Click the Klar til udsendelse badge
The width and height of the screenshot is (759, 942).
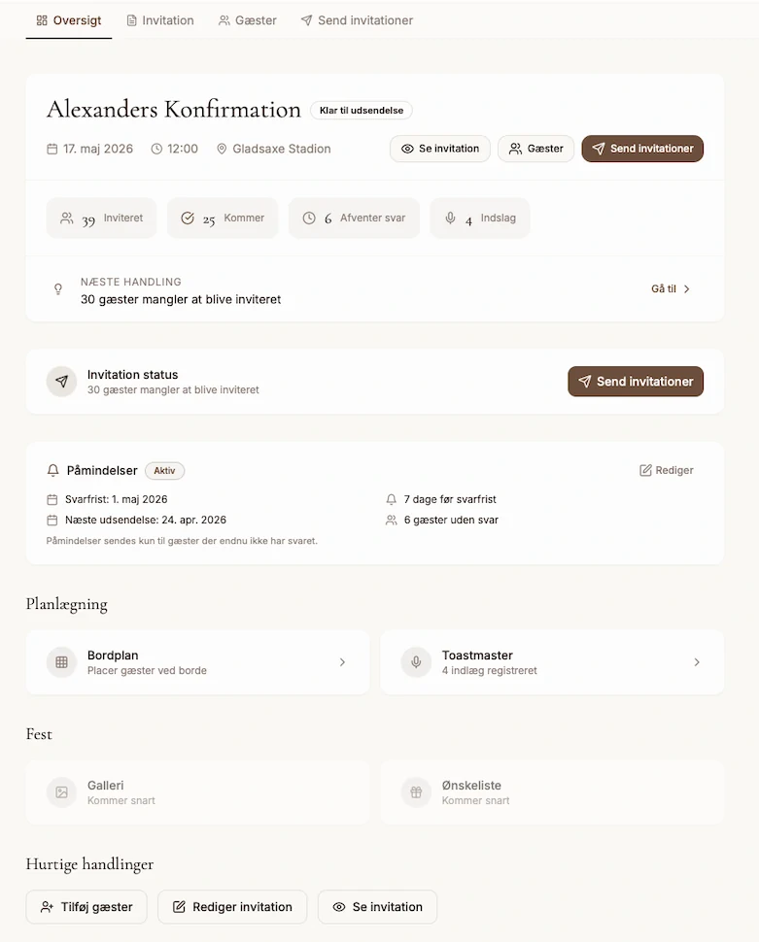pos(361,110)
